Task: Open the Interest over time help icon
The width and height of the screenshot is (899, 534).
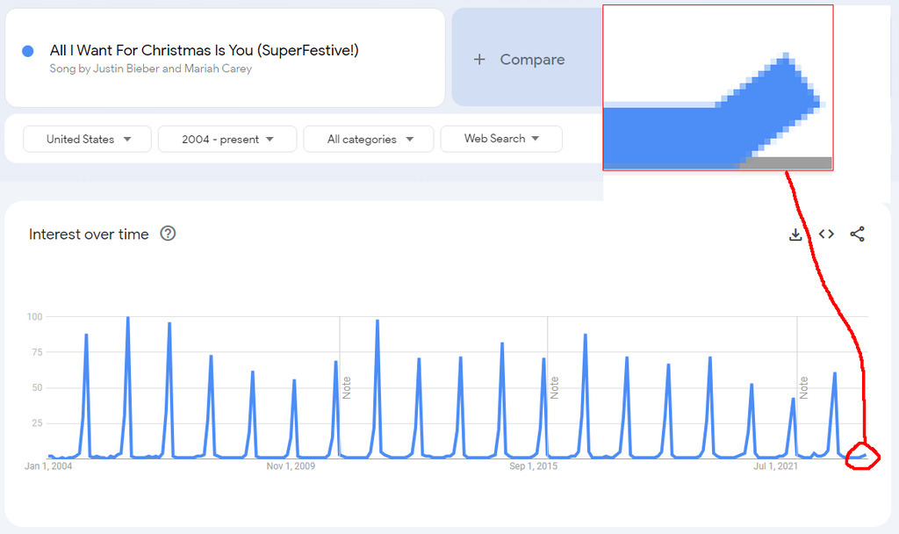Action: click(168, 234)
